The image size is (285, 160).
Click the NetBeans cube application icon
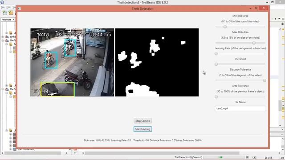tap(2, 2)
